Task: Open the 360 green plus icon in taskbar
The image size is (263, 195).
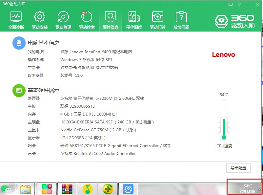Action: tap(108, 189)
